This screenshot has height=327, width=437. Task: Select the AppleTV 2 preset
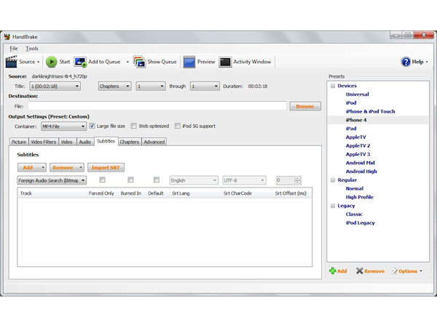[358, 146]
